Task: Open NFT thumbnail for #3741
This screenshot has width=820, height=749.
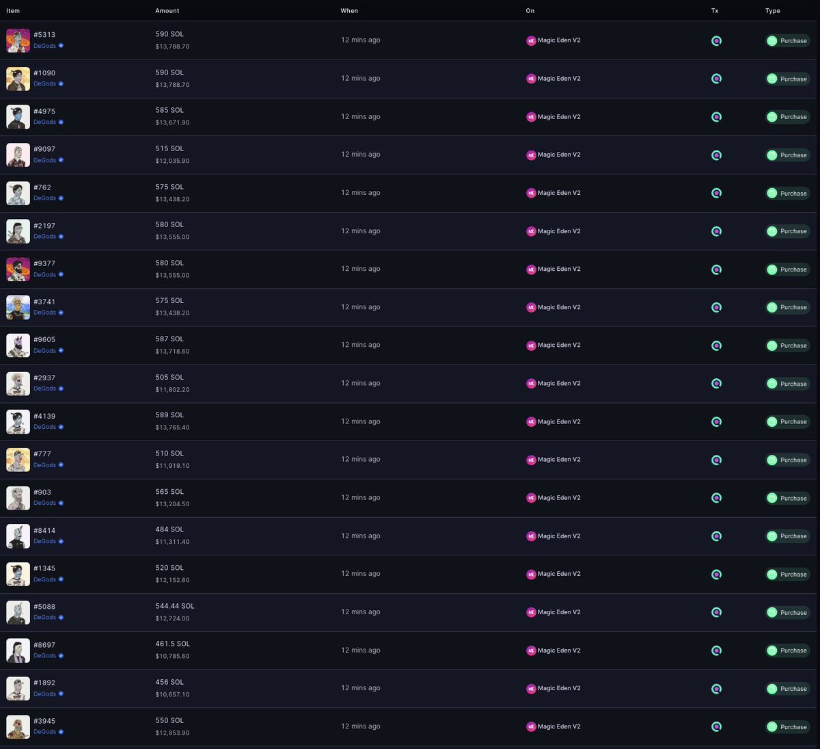Action: click(18, 307)
